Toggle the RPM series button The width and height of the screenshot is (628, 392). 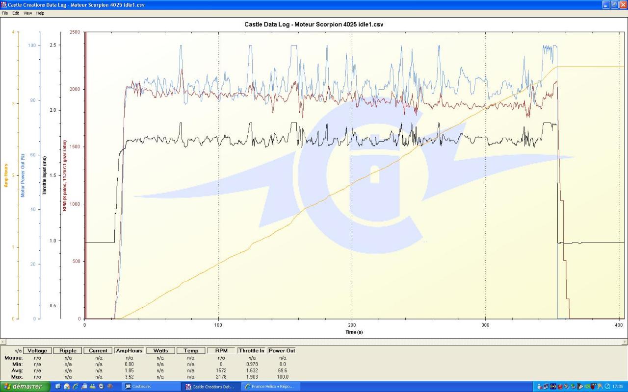[x=221, y=350]
